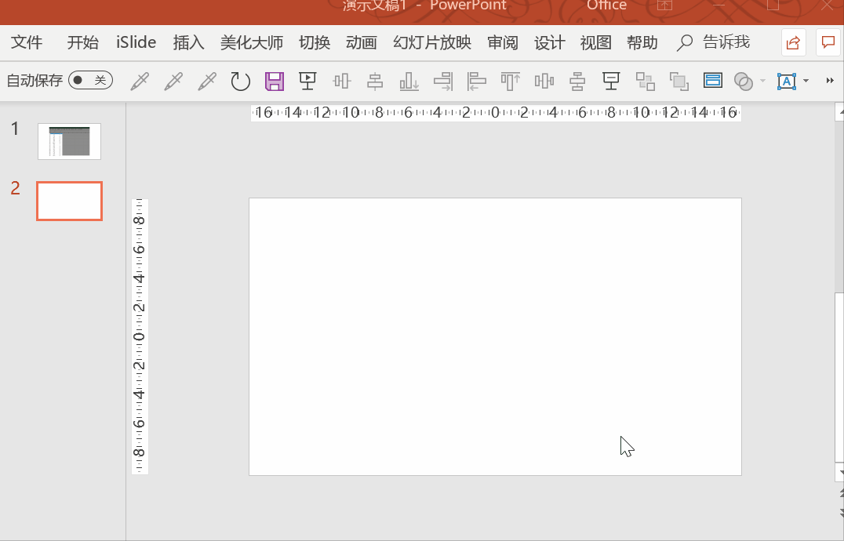844x541 pixels.
Task: Expand the Merge Shapes dropdown arrow
Action: 762,82
